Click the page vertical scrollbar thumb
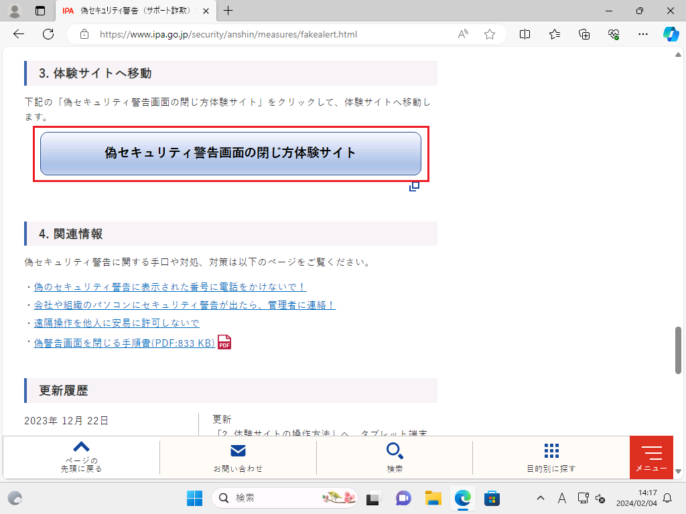The height and width of the screenshot is (514, 686). point(678,350)
